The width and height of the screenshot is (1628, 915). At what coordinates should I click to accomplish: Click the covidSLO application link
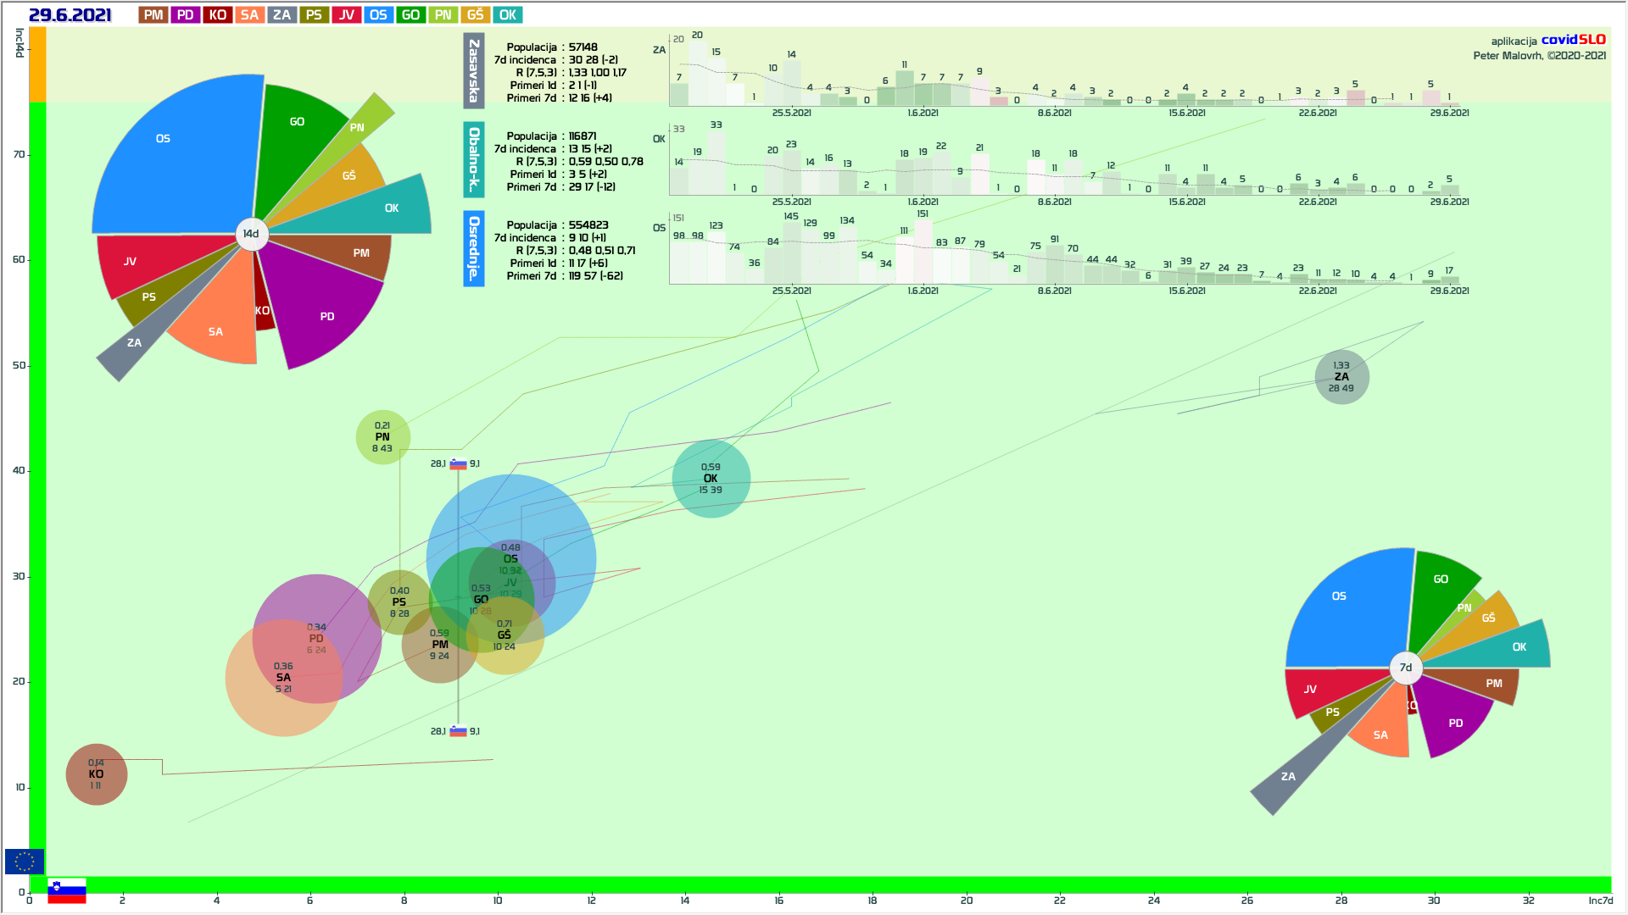[1573, 40]
